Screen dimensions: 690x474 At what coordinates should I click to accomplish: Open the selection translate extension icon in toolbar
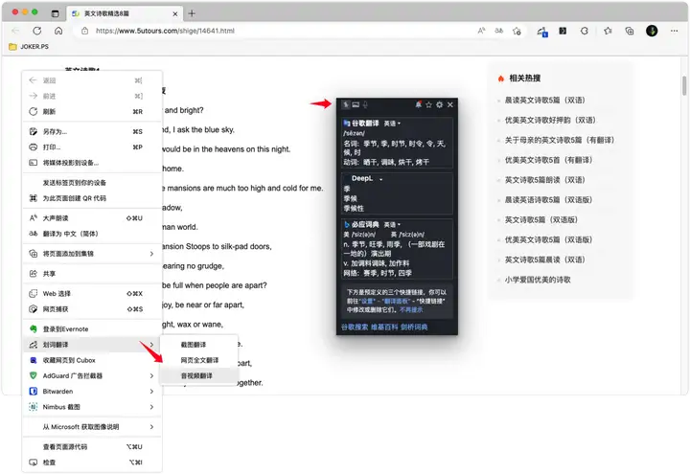tap(542, 32)
